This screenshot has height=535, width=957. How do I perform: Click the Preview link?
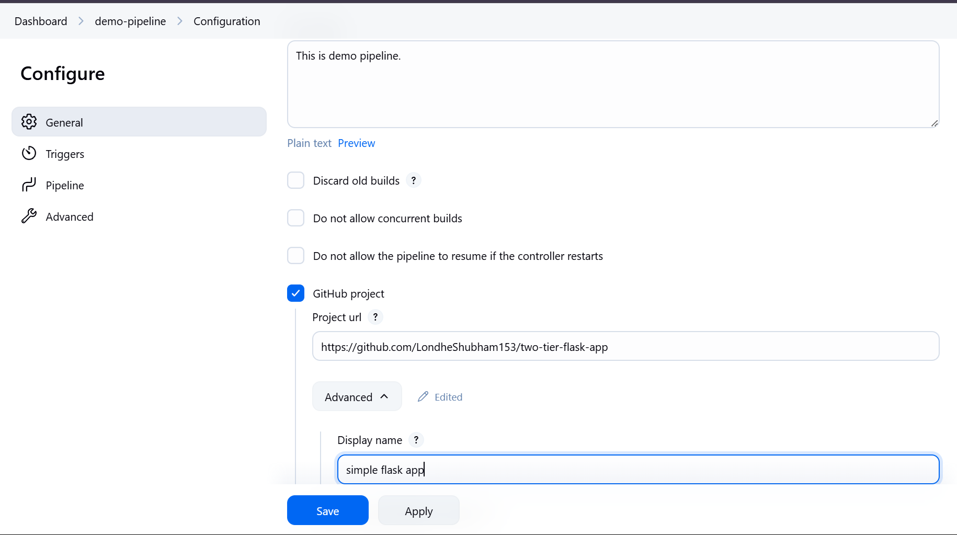[x=357, y=143]
